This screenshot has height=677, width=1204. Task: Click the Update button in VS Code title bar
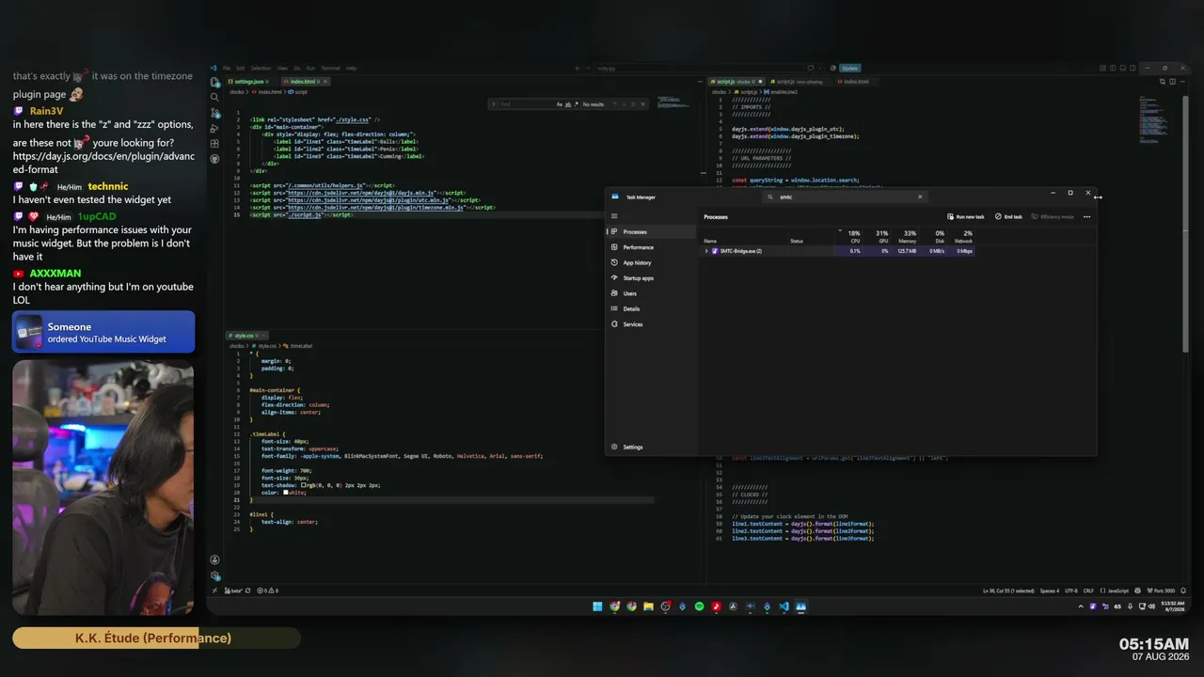click(x=849, y=69)
